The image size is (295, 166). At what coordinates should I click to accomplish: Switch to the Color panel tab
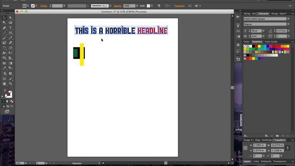tap(246, 41)
